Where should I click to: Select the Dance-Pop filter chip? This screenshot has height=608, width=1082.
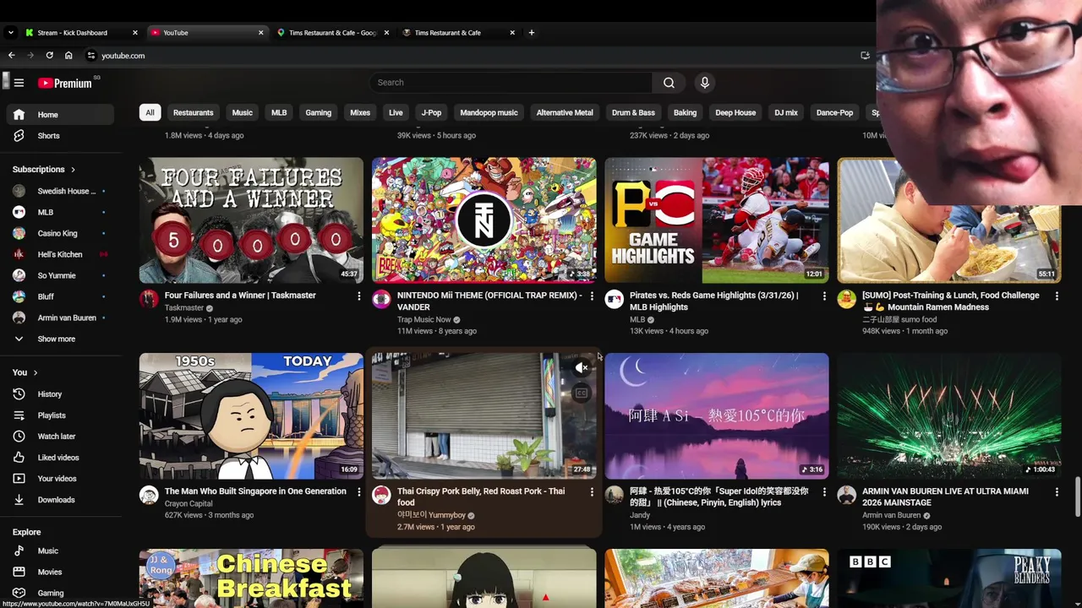(x=834, y=112)
